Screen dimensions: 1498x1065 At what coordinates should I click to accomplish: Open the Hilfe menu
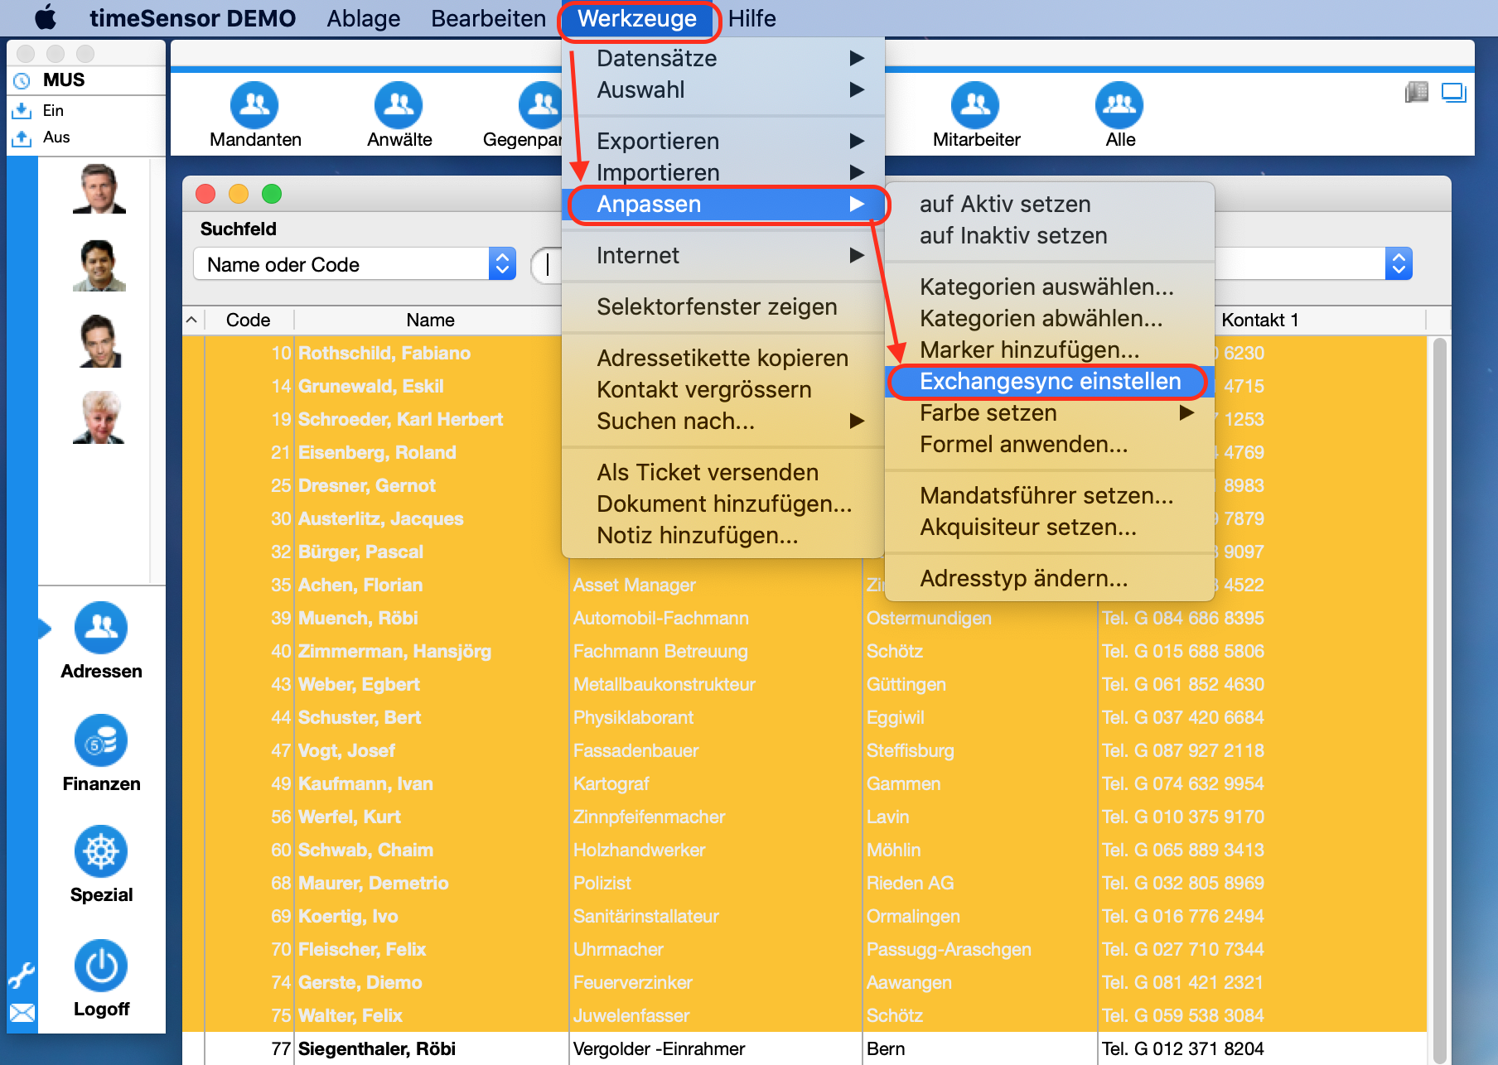pyautogui.click(x=752, y=18)
